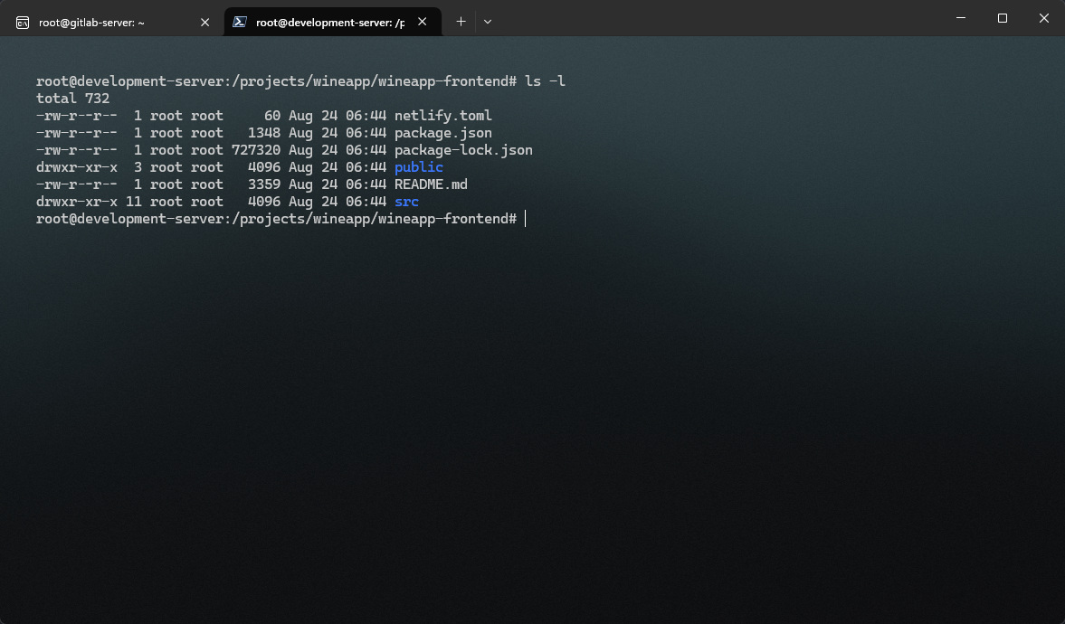Screen dimensions: 1065x624
Task: Click the "total 732" output line
Action: [72, 99]
